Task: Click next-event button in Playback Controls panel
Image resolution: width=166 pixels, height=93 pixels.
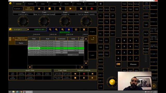Action: tap(92, 74)
